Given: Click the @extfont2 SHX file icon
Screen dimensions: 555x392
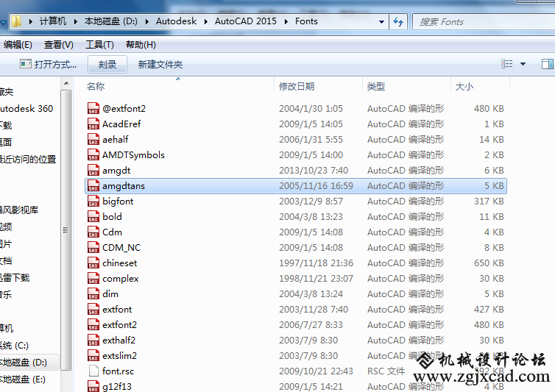Looking at the screenshot, I should [93, 109].
